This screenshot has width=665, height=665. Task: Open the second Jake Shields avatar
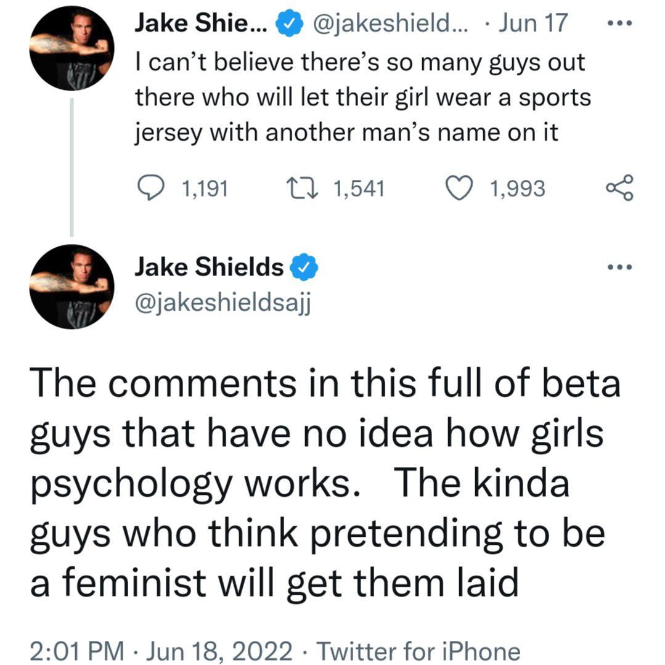pos(71,287)
